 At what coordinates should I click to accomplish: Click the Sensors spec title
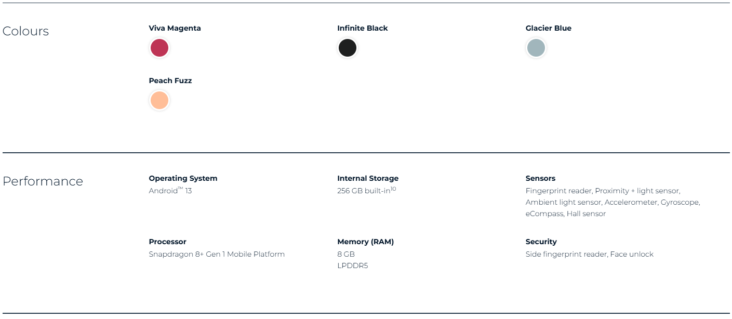point(540,178)
